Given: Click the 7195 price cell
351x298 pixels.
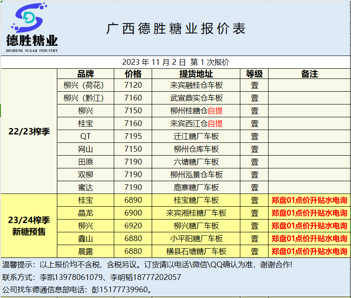Looking at the screenshot, I should coord(133,136).
